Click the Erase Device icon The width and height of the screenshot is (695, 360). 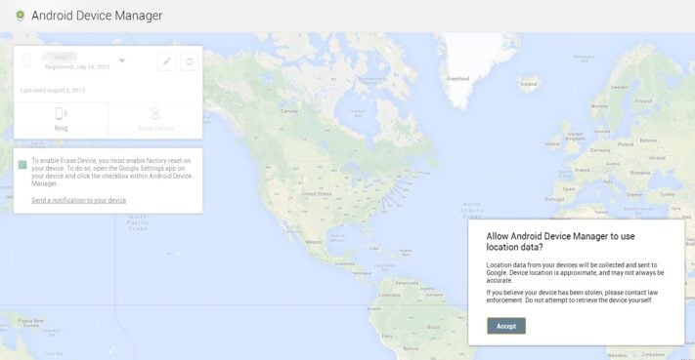155,114
